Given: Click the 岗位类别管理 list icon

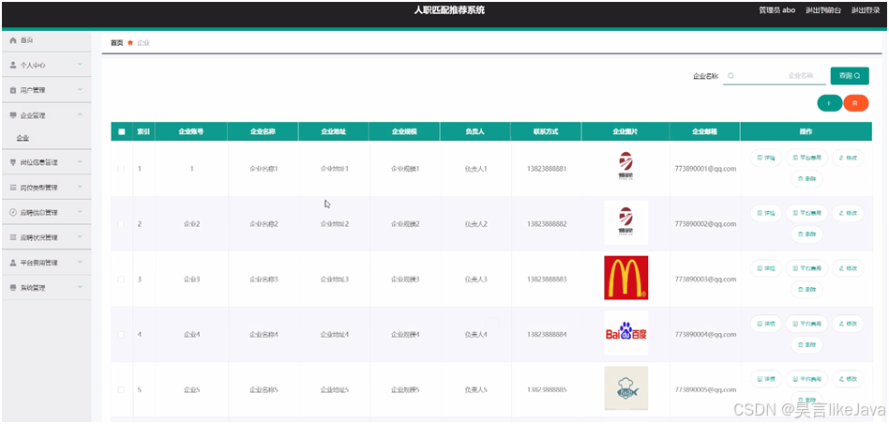Looking at the screenshot, I should [14, 187].
